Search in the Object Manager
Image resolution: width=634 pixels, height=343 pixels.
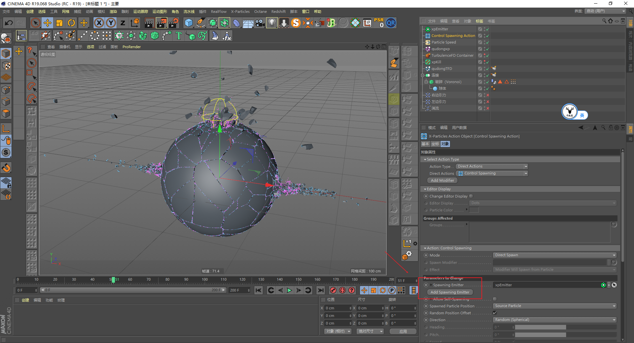tap(604, 21)
